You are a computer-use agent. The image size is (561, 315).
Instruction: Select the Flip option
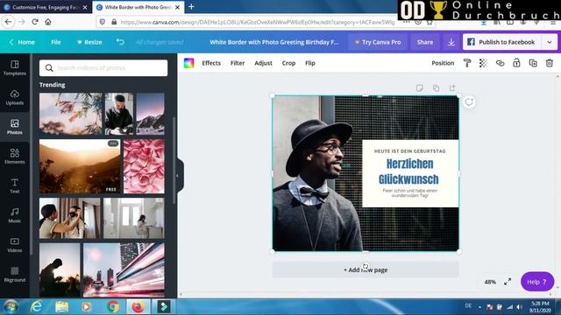coord(310,63)
